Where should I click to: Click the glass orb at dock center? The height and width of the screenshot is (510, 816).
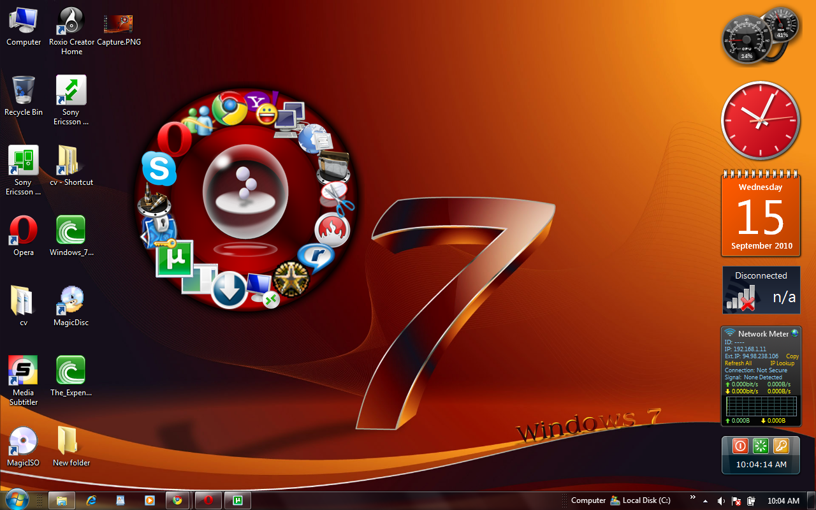[x=246, y=192]
